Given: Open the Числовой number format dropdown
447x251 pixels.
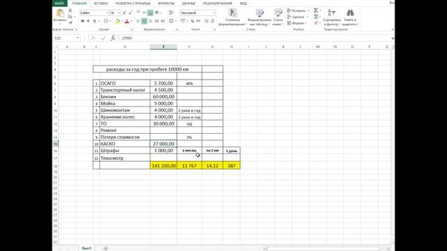Looking at the screenshot, I should tap(214, 13).
